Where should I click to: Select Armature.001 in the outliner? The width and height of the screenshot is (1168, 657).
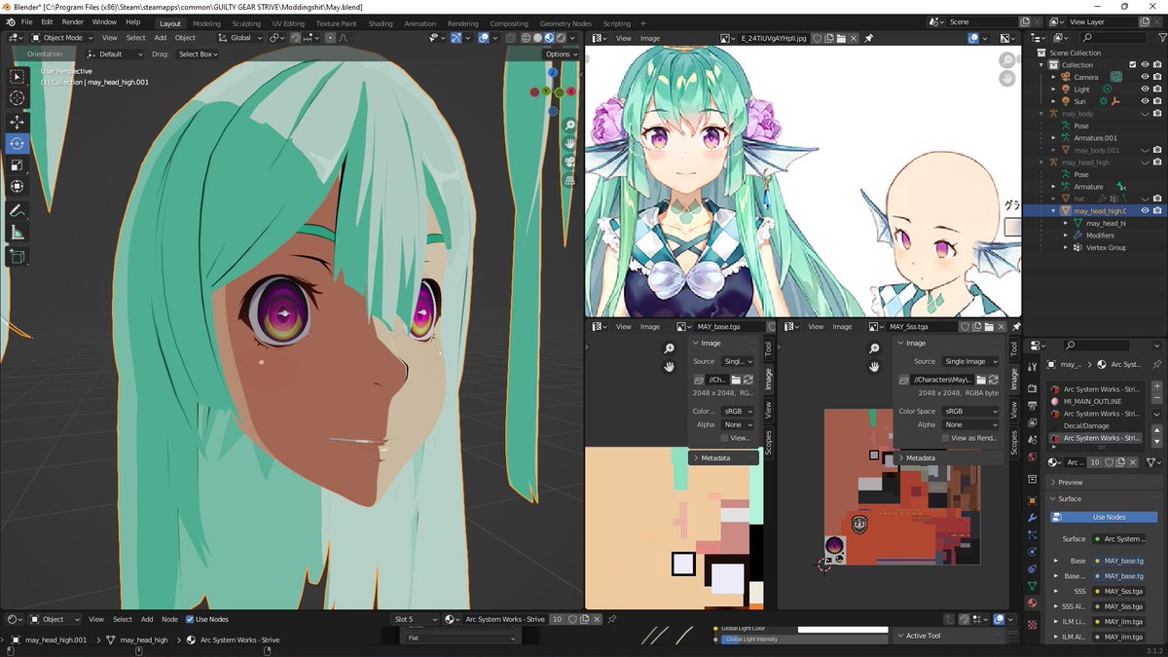tap(1096, 138)
